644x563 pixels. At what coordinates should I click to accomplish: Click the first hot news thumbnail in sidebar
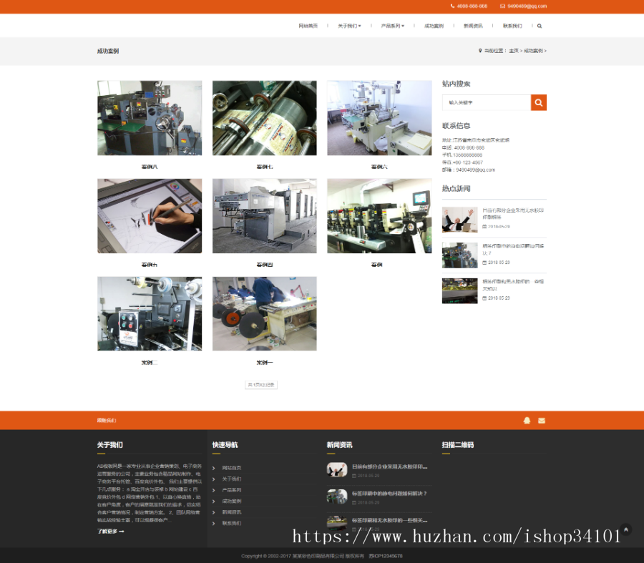pyautogui.click(x=460, y=218)
